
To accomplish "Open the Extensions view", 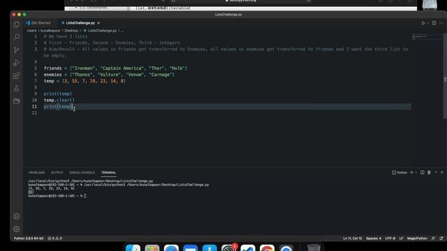I will (17, 76).
